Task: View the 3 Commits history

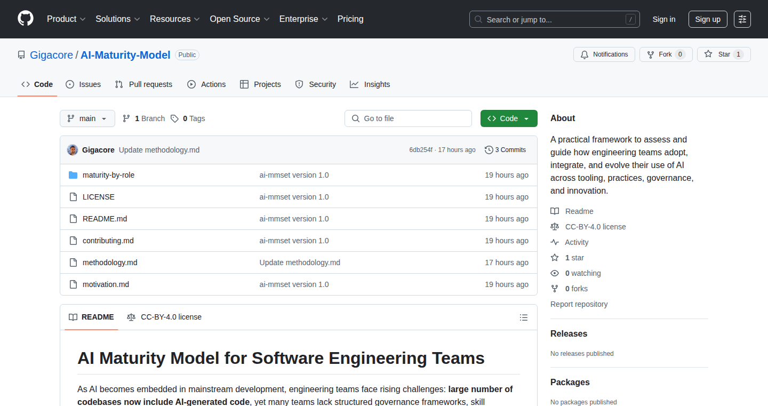Action: [x=505, y=150]
